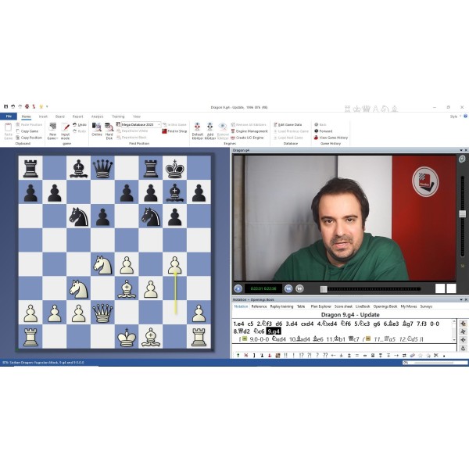Click Edit Game Data button
The height and width of the screenshot is (469, 469).
[x=288, y=124]
